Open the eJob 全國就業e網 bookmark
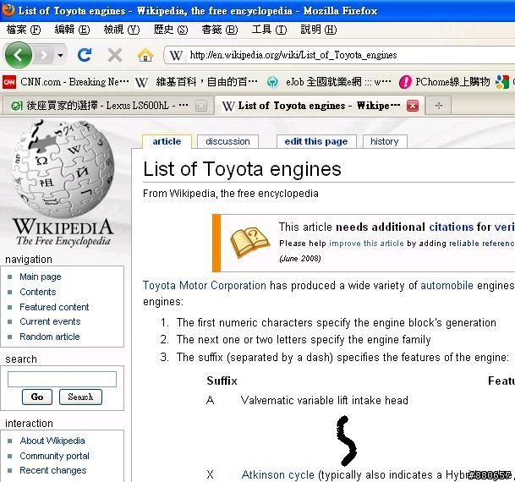Image resolution: width=515 pixels, height=482 pixels. tap(328, 82)
